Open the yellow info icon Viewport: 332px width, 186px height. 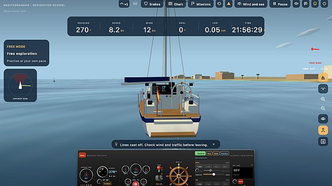click(315, 4)
